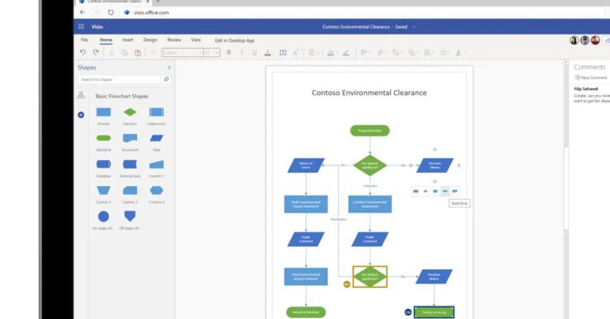Go back in the browser
Image resolution: width=610 pixels, height=319 pixels.
[83, 12]
